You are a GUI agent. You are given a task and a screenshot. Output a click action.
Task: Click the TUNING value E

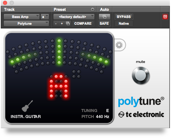[108, 111]
